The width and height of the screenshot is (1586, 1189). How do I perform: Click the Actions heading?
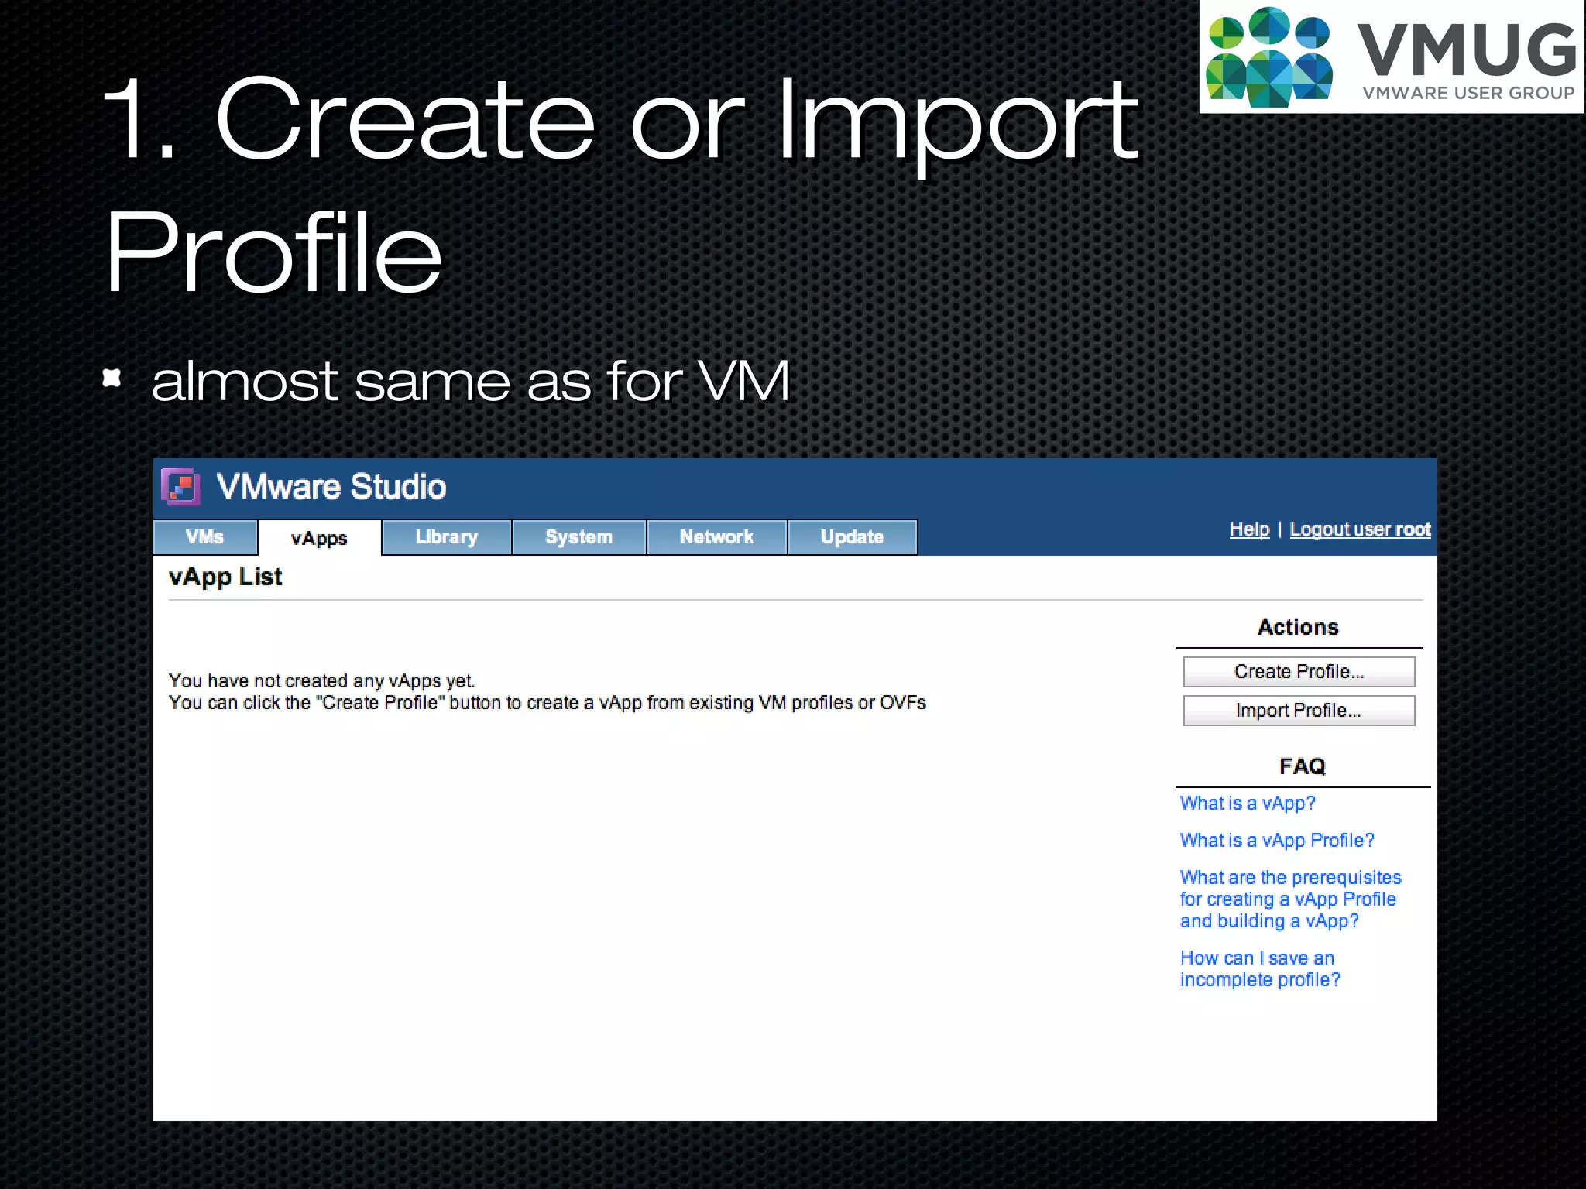coord(1298,627)
